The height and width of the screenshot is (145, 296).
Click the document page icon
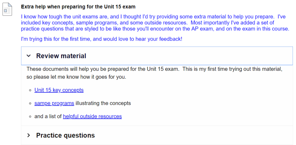pyautogui.click(x=8, y=9)
